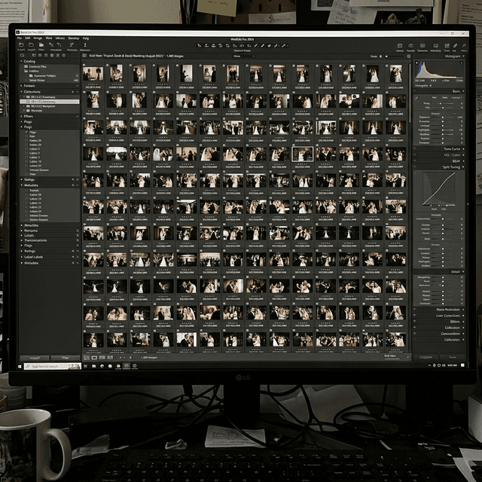Open Task View on the taskbar
Screen dimensions: 482x482
[86, 366]
